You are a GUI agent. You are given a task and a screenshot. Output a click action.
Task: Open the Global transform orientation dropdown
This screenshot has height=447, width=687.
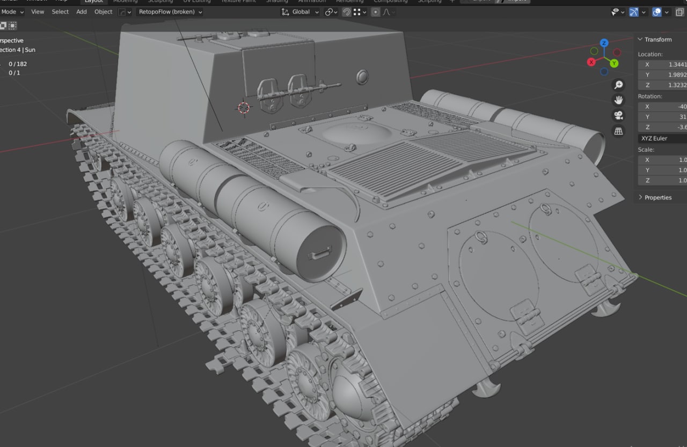[x=300, y=12]
